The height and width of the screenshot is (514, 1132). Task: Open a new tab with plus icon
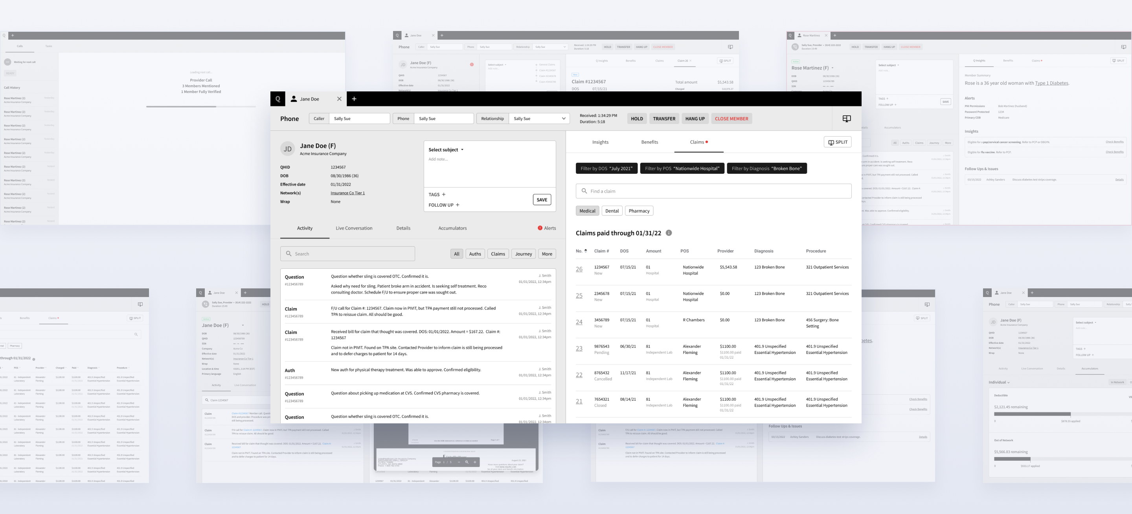click(x=354, y=99)
